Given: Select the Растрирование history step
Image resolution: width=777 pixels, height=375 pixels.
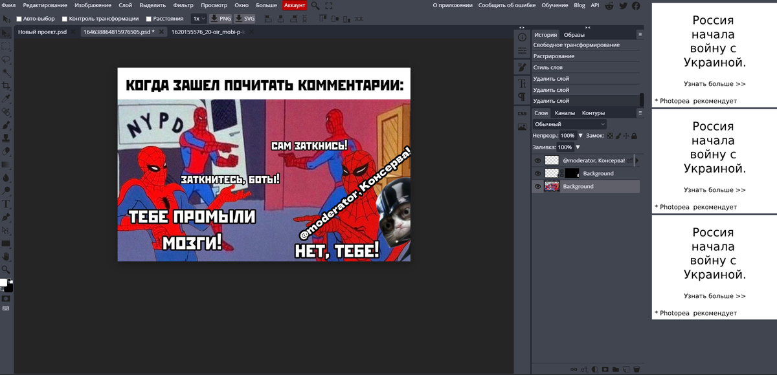Looking at the screenshot, I should [554, 56].
